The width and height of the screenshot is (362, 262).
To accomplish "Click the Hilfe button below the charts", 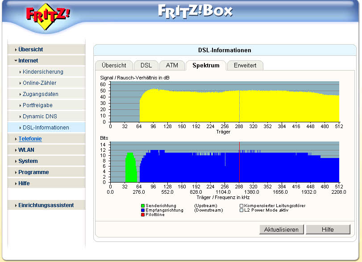I will [328, 229].
